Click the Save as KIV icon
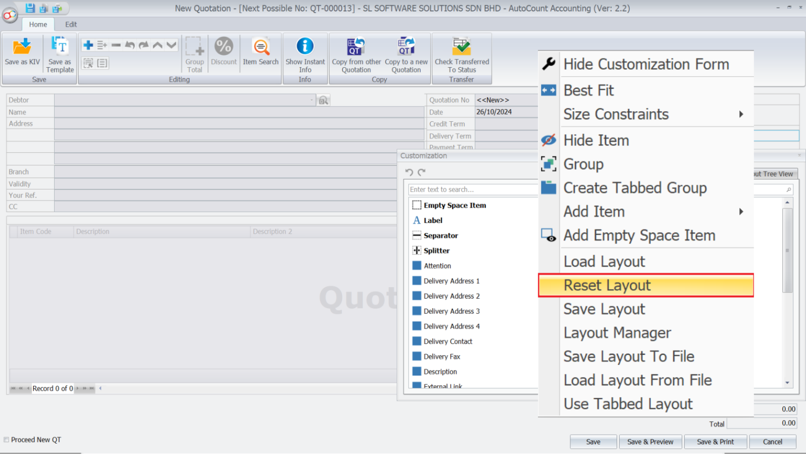The image size is (806, 454). coord(22,47)
